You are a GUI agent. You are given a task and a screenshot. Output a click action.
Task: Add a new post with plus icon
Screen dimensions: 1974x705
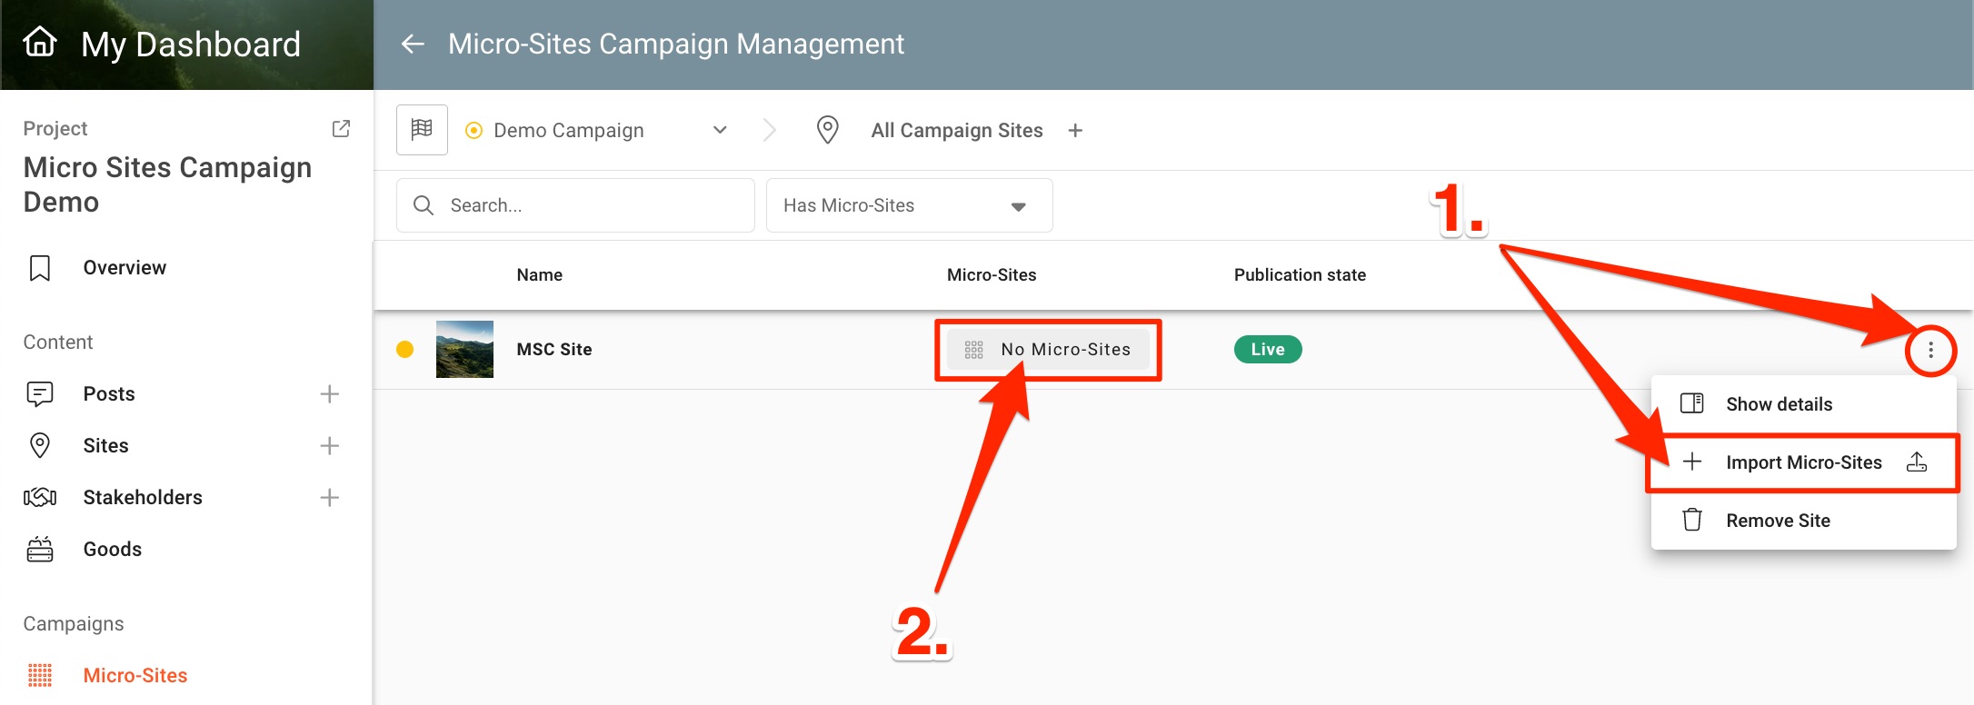[329, 394]
